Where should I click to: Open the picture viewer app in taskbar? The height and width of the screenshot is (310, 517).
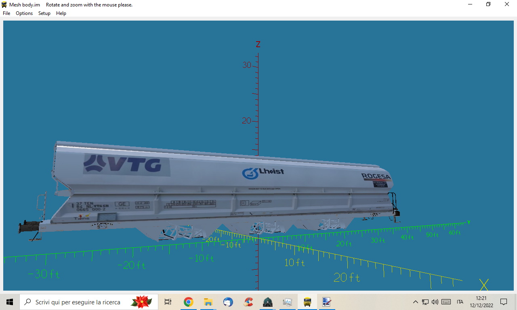(287, 302)
